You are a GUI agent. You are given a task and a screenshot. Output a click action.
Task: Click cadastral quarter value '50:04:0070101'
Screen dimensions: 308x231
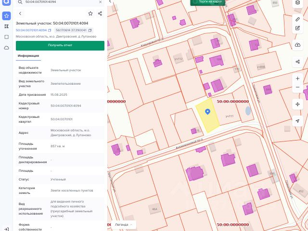click(x=62, y=119)
